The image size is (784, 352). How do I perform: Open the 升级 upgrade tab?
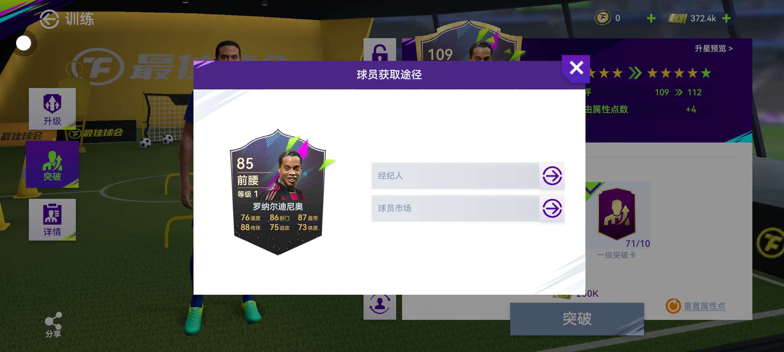tap(52, 109)
